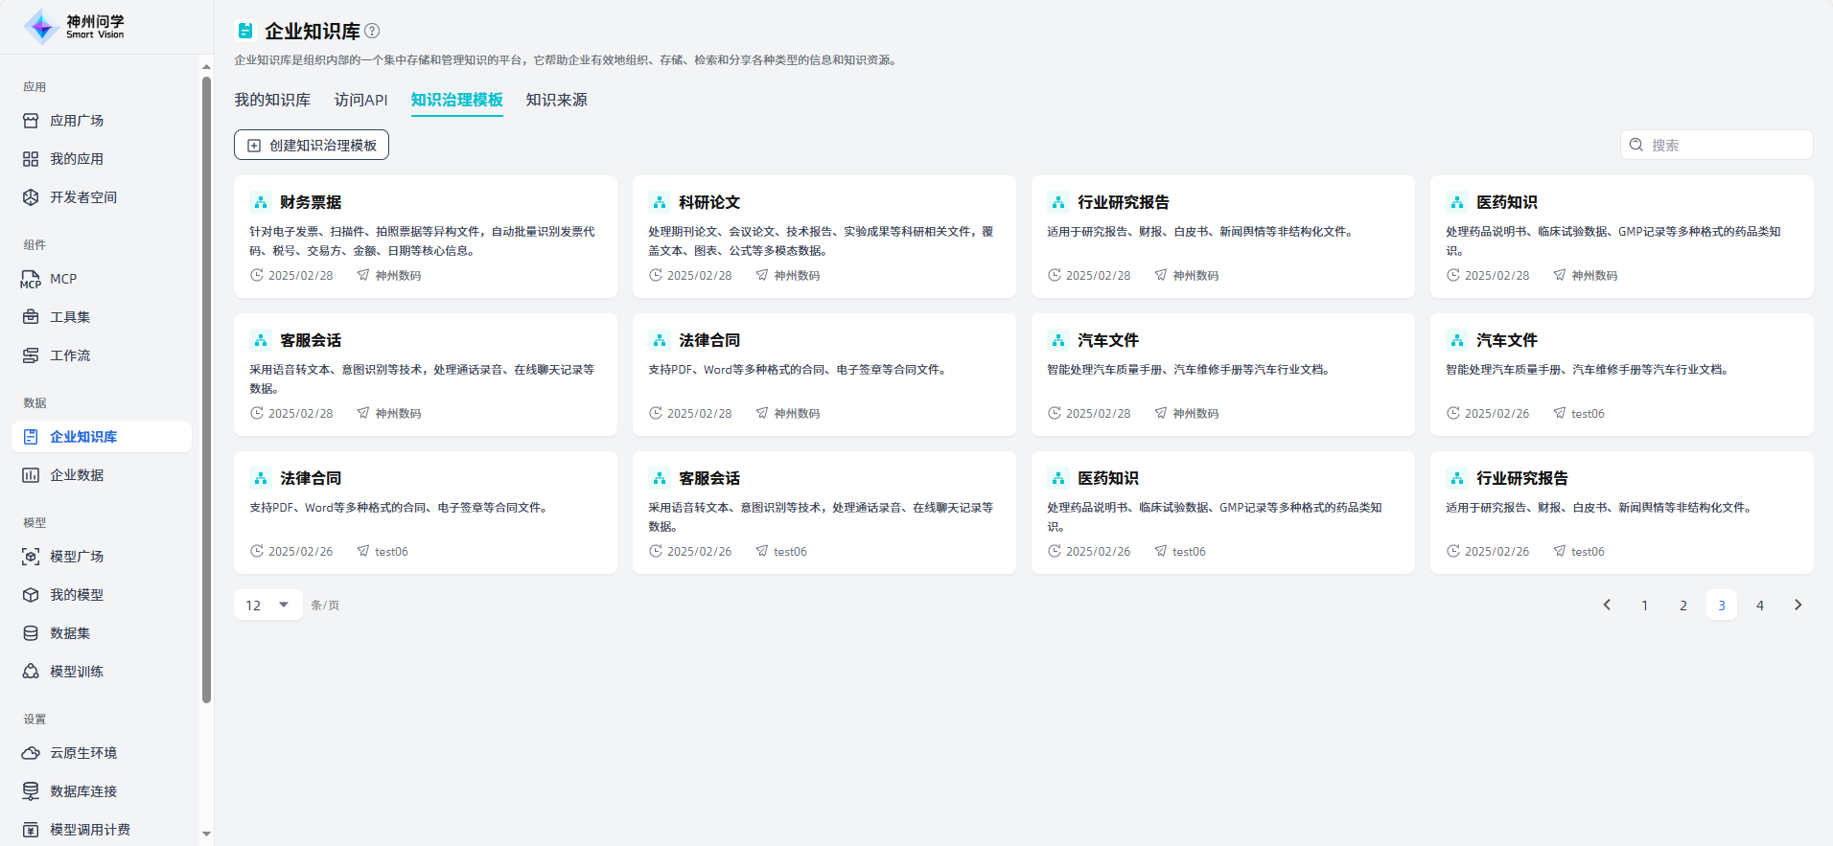Go to previous page using left chevron
Screen dimensions: 1833x846
pyautogui.click(x=1607, y=605)
